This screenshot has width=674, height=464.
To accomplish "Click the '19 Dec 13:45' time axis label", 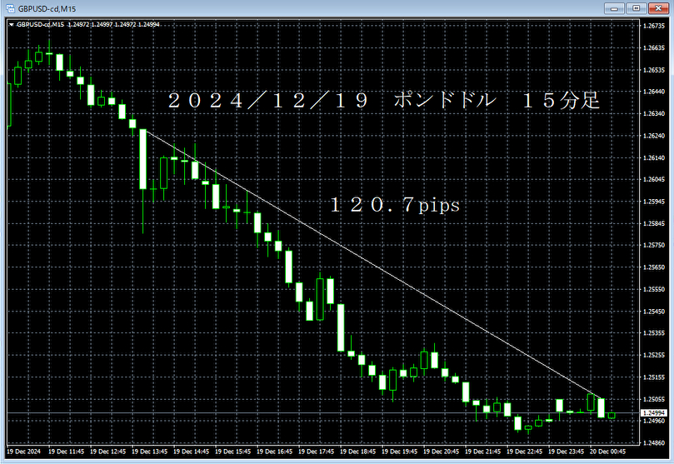I will pyautogui.click(x=150, y=452).
